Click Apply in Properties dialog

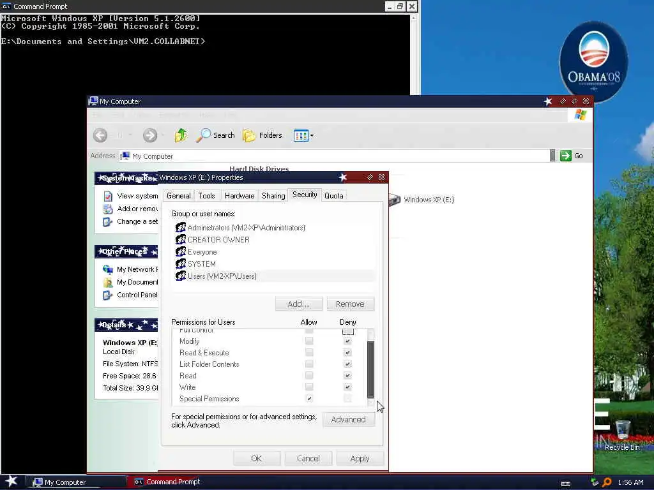(360, 458)
